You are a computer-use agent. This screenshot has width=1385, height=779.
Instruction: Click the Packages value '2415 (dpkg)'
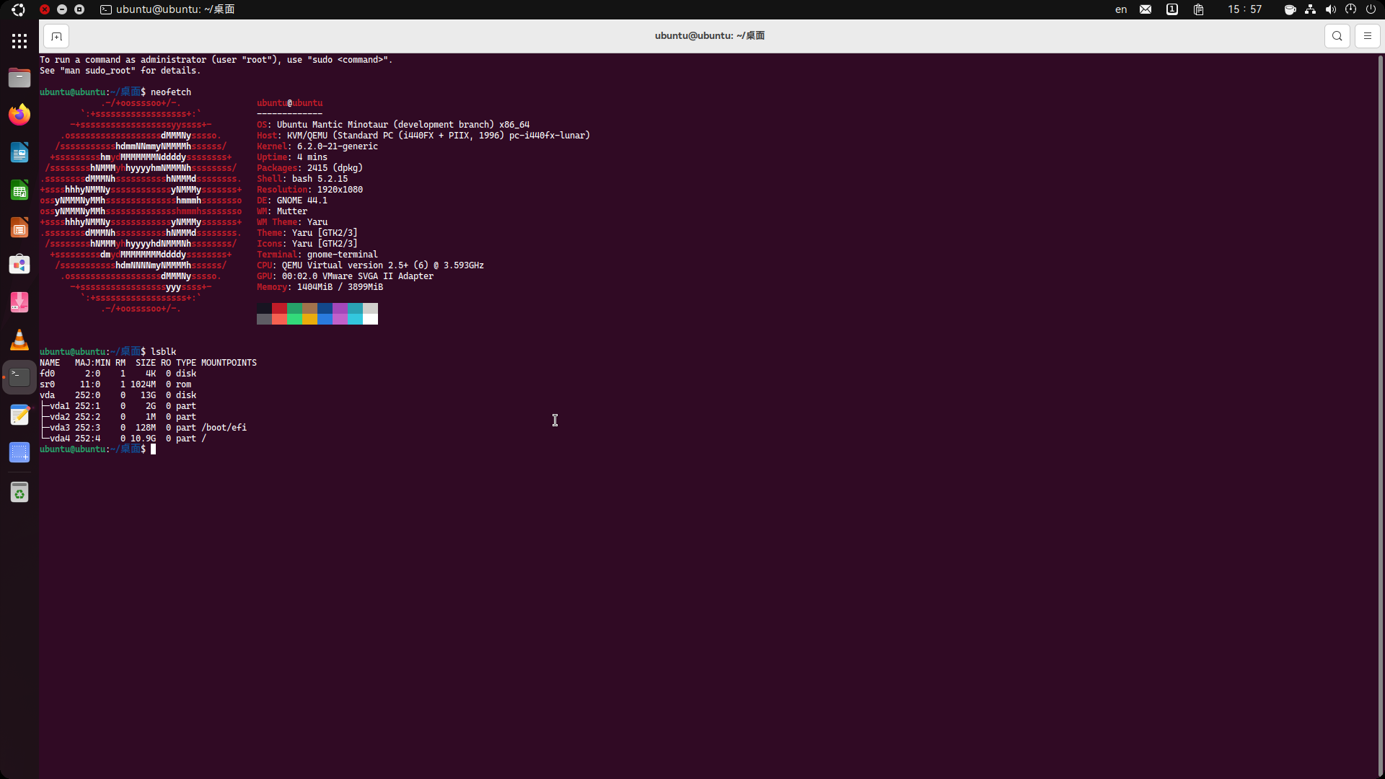tap(335, 168)
